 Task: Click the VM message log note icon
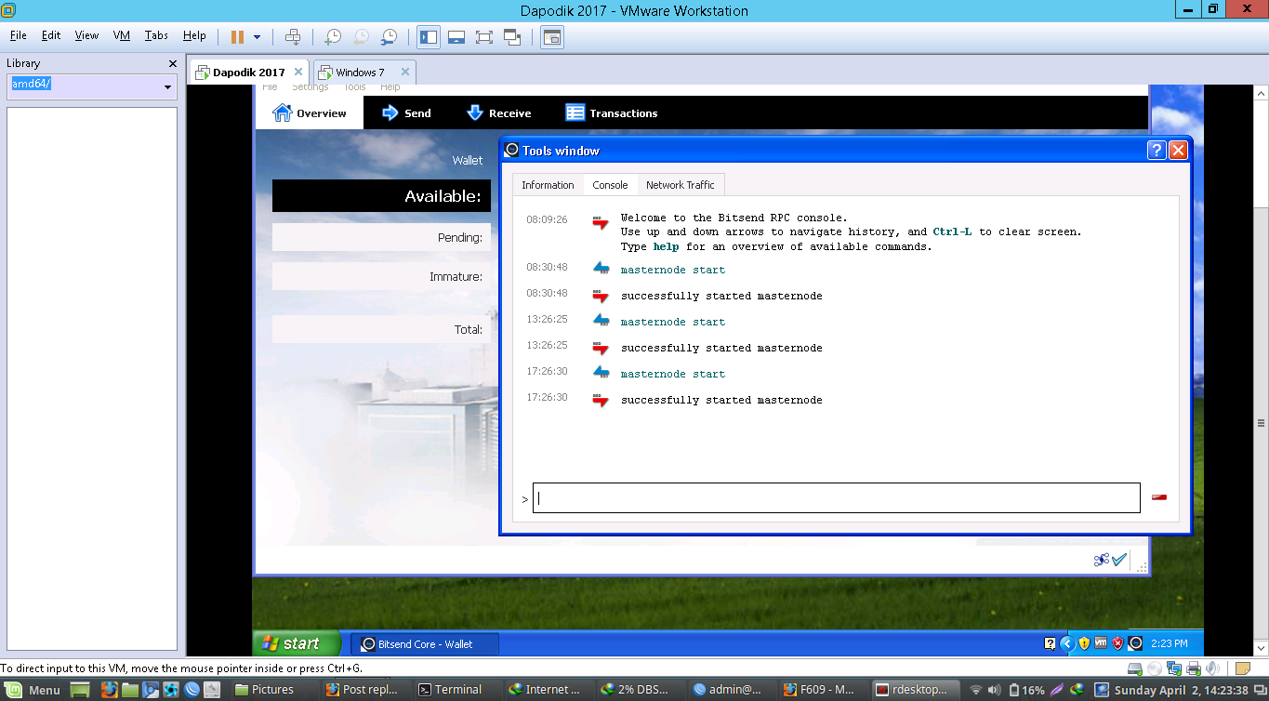(1242, 668)
